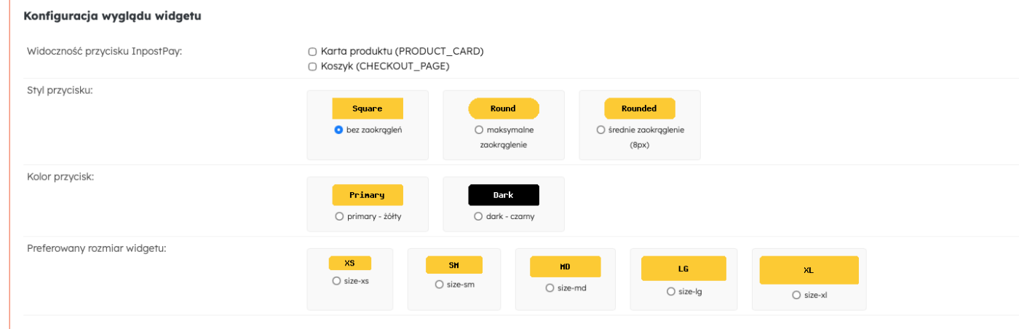Click the black Dark color swatch
The image size is (1019, 329).
504,195
